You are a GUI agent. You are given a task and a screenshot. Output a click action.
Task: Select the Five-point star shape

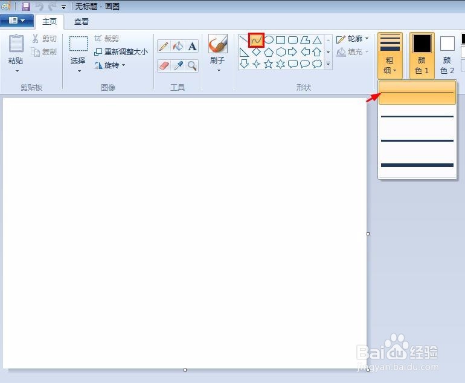tap(268, 64)
